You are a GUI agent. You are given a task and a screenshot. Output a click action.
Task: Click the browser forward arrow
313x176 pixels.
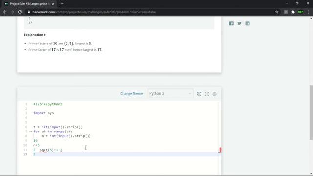point(12,12)
